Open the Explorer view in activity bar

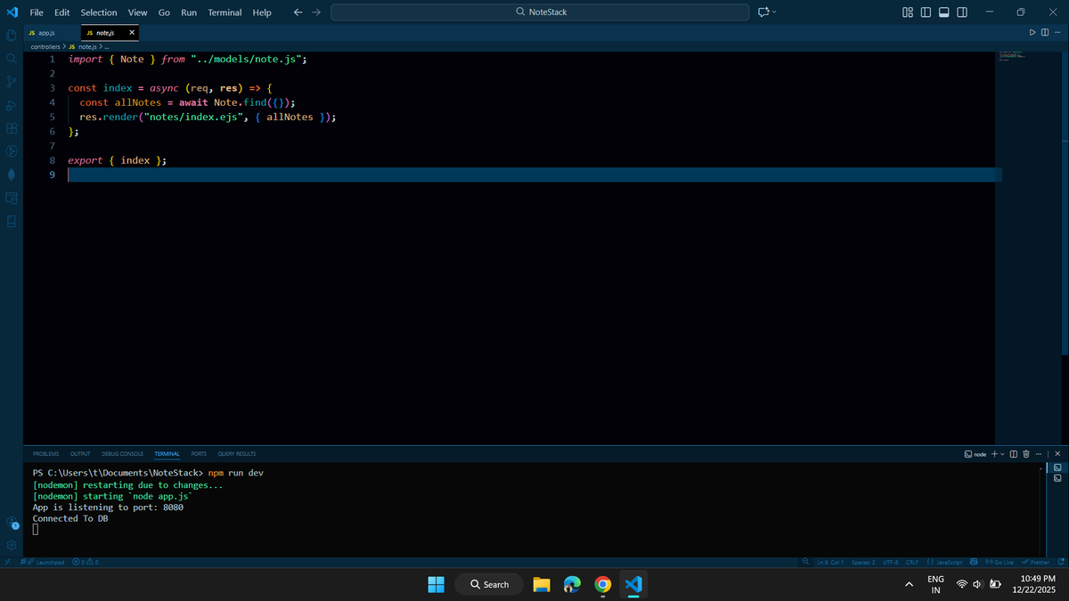tap(12, 35)
